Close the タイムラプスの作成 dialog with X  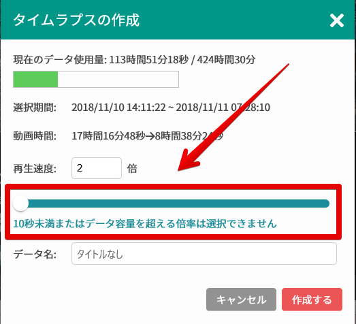337,20
